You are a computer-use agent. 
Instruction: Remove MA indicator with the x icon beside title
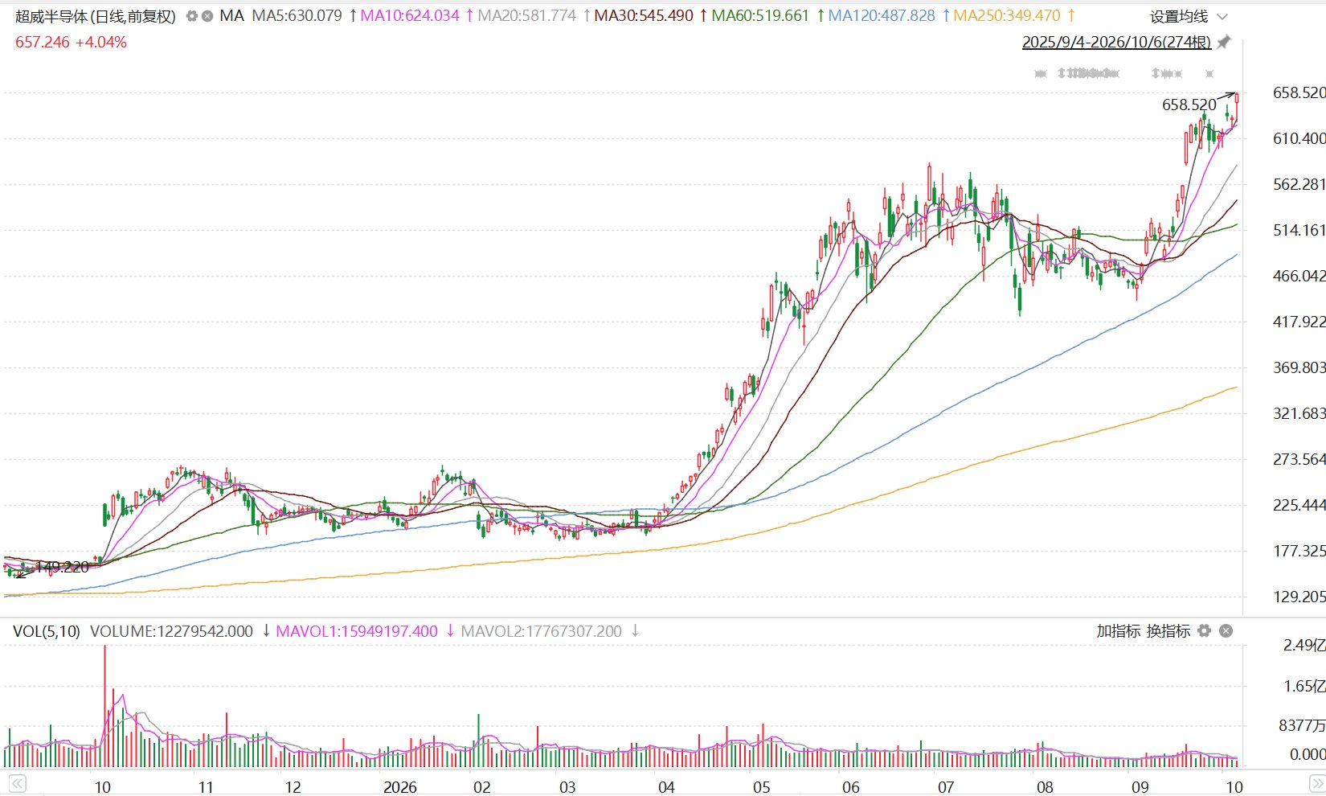click(207, 16)
